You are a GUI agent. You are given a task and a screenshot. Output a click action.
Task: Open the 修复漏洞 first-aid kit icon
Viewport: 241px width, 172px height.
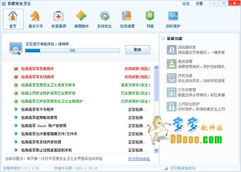[58, 16]
